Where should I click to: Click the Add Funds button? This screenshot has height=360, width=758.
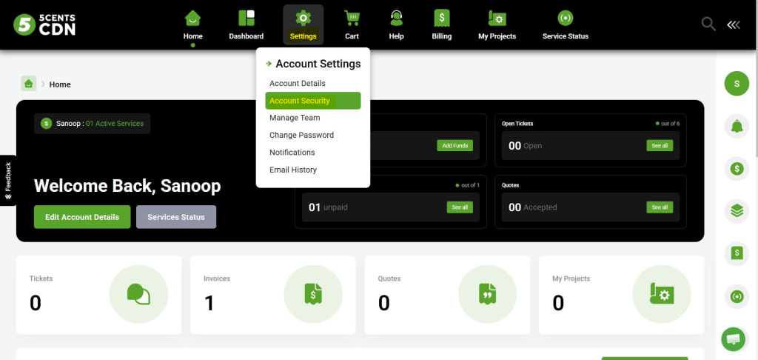[x=455, y=146]
